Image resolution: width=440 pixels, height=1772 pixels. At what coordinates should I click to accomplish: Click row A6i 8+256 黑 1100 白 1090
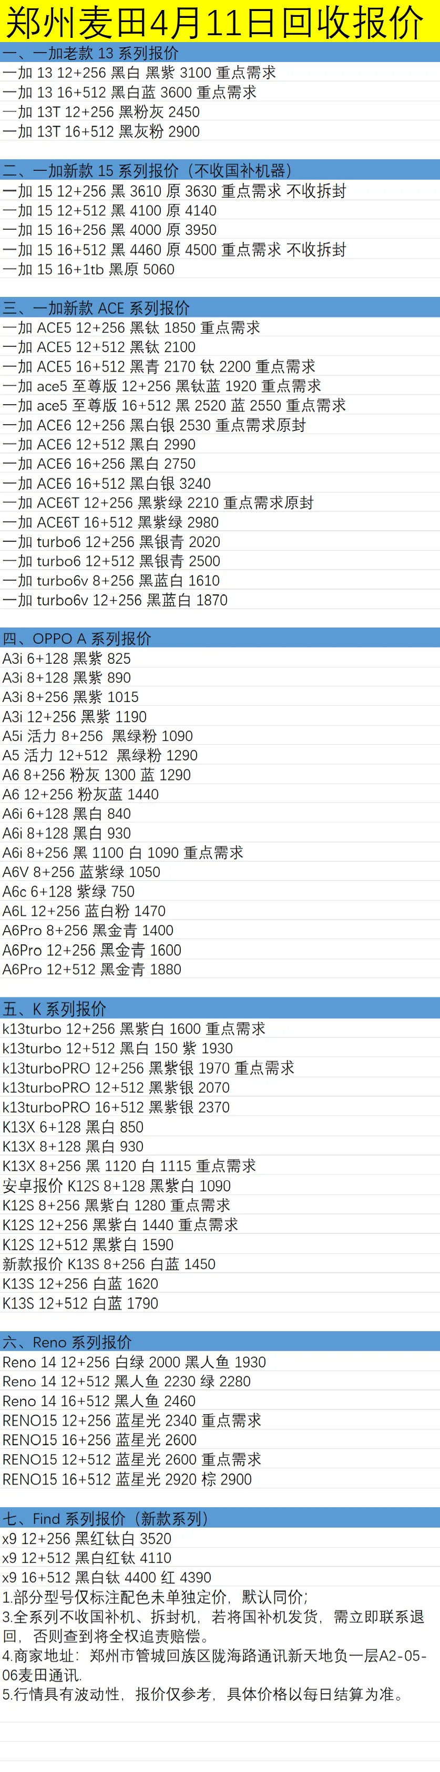click(x=220, y=852)
